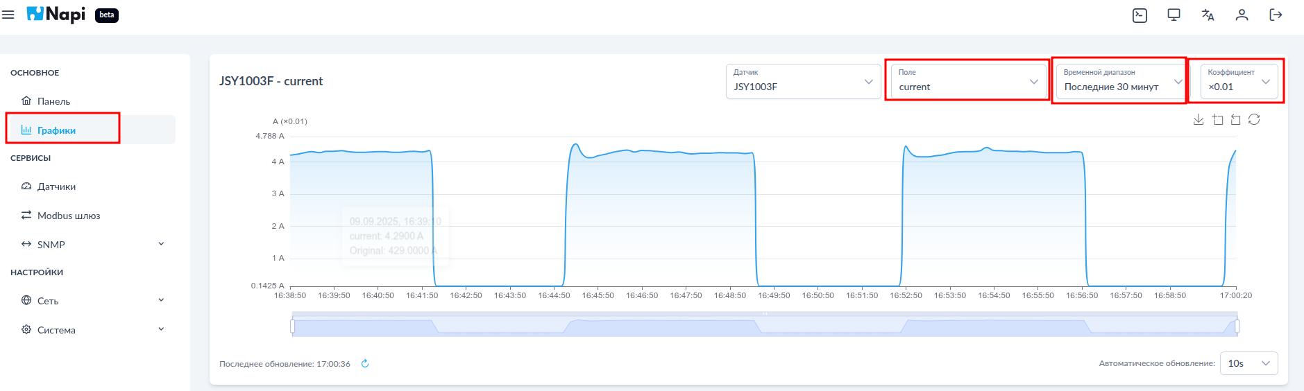The image size is (1304, 391).
Task: Open Modbus шлюз in the sidebar
Action: [x=68, y=216]
